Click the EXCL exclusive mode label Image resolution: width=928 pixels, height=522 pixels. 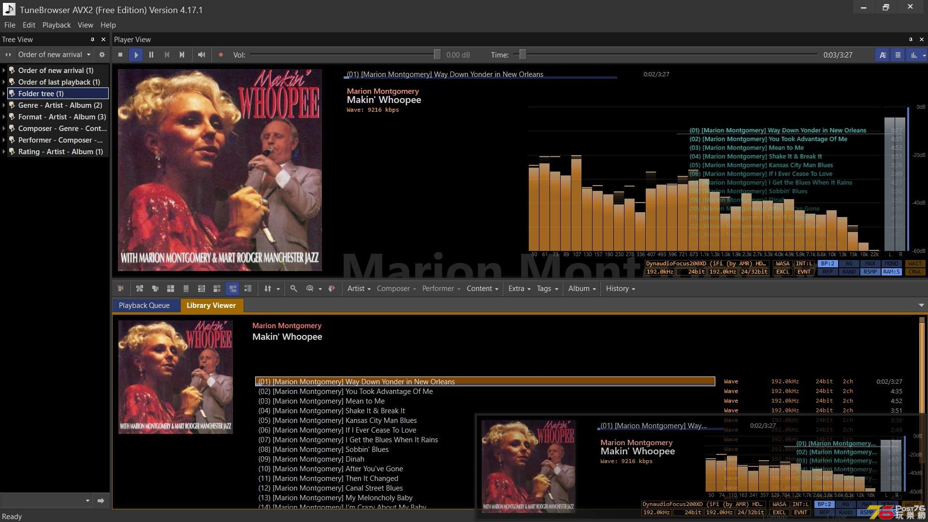[783, 272]
